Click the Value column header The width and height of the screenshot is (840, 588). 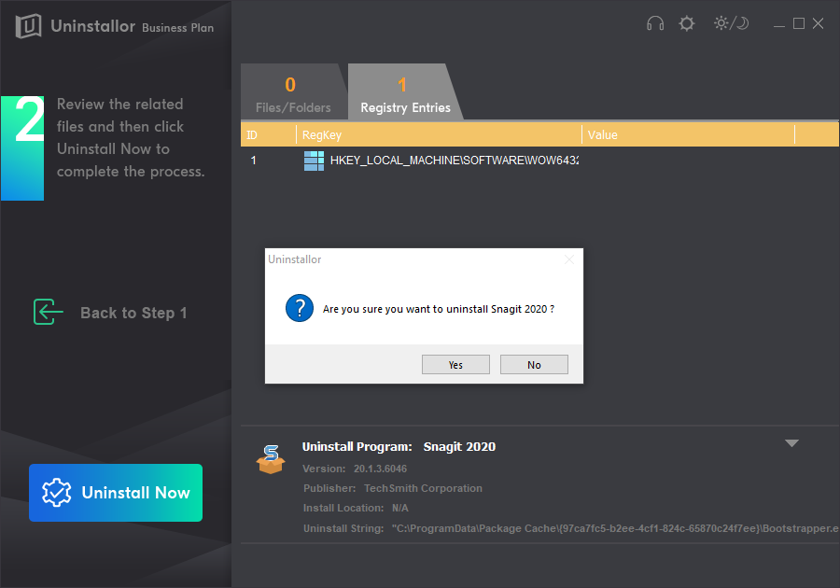tap(688, 135)
